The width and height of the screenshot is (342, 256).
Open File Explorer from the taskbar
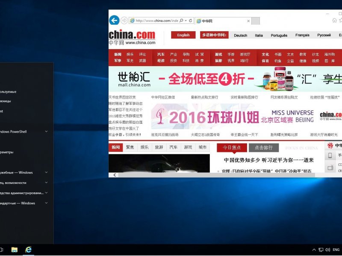tap(15, 250)
